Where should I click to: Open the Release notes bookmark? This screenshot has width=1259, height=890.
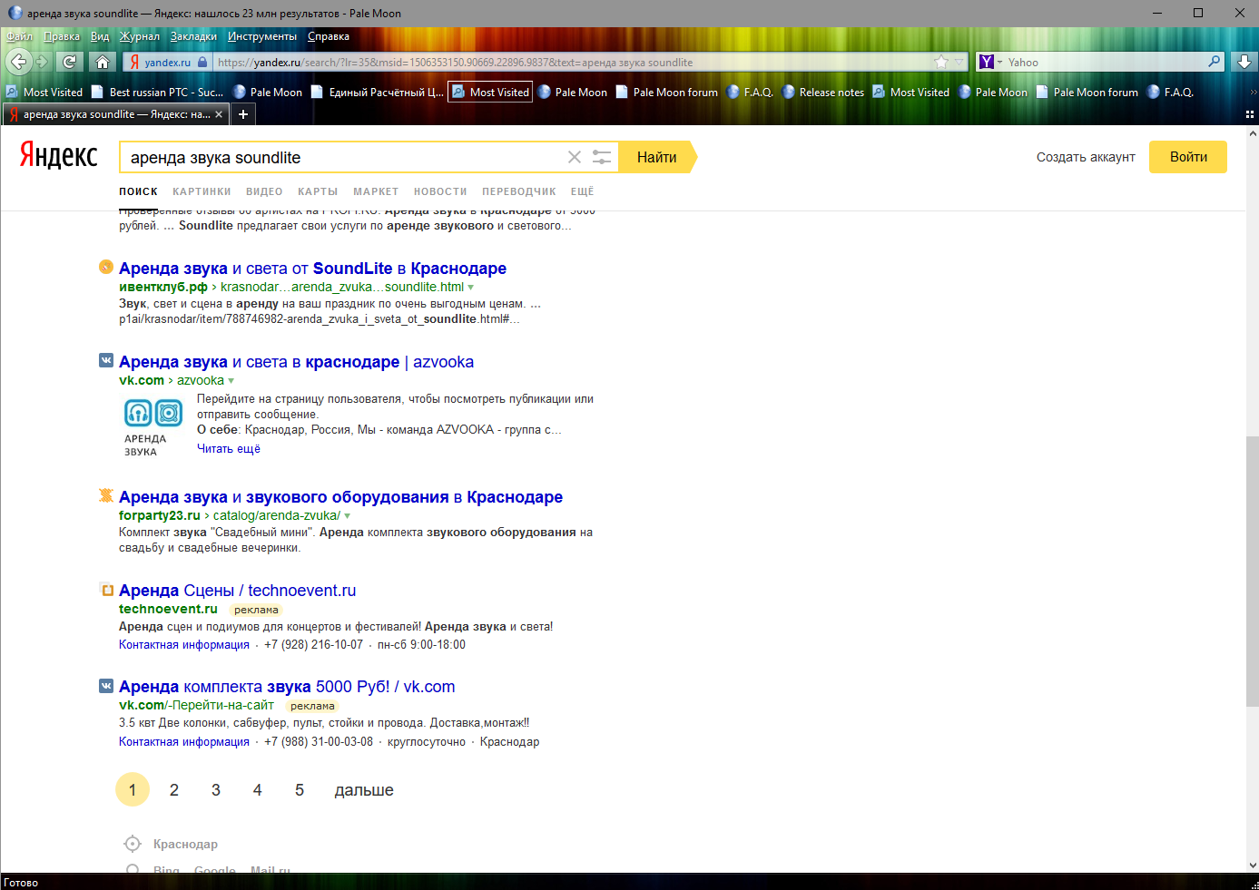click(822, 92)
